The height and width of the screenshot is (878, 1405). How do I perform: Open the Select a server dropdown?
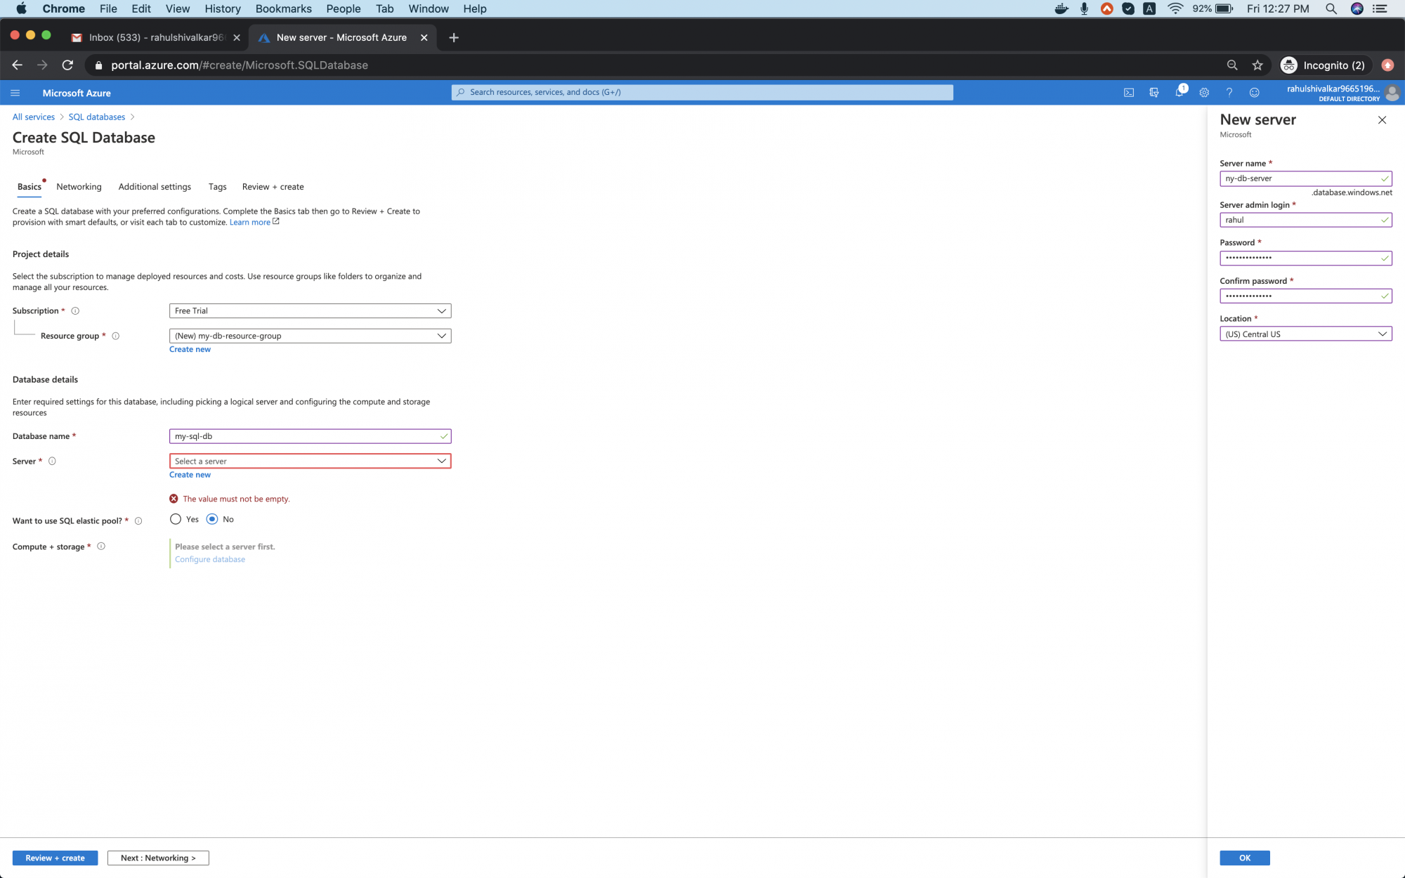[x=310, y=461]
